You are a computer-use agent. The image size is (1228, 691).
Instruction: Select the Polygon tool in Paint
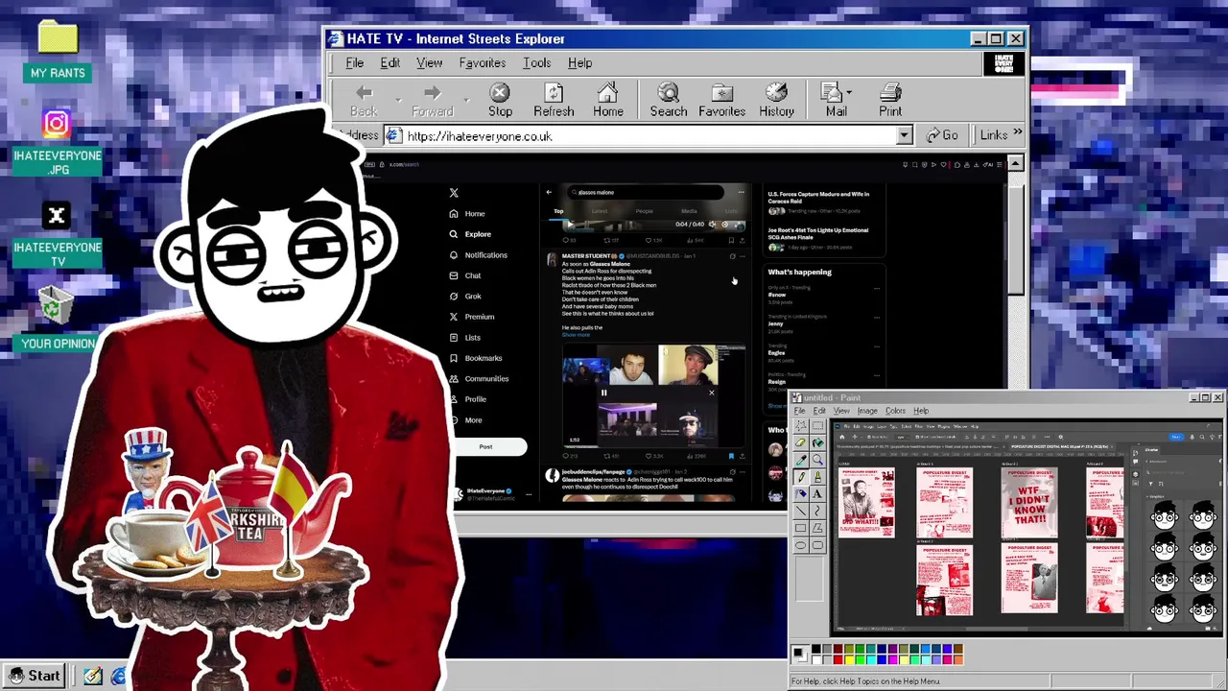point(817,528)
